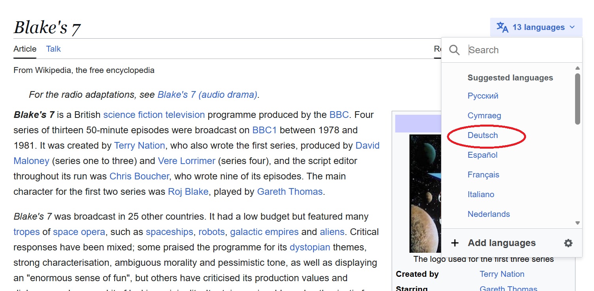Viewport: 594px width, 291px height.
Task: Follow the galactic empires link
Action: click(x=264, y=232)
